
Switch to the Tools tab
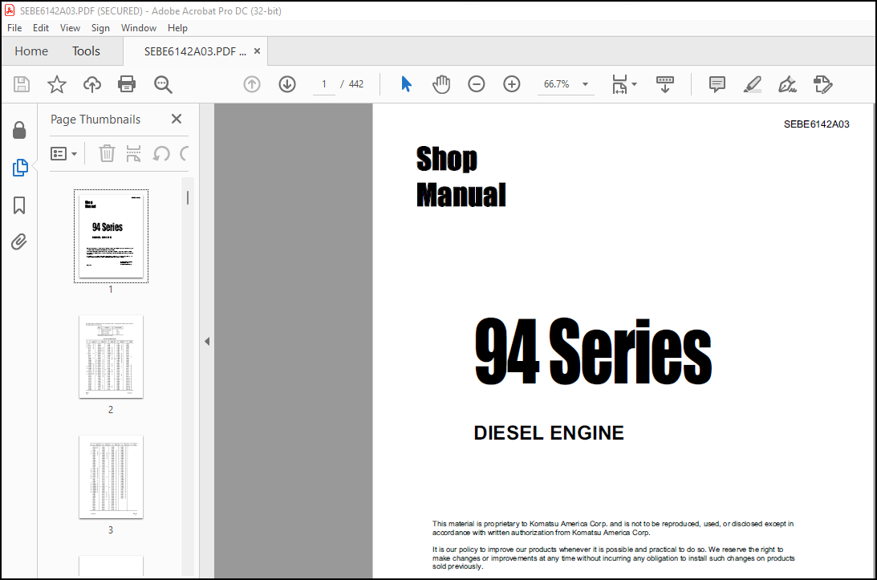click(x=86, y=51)
